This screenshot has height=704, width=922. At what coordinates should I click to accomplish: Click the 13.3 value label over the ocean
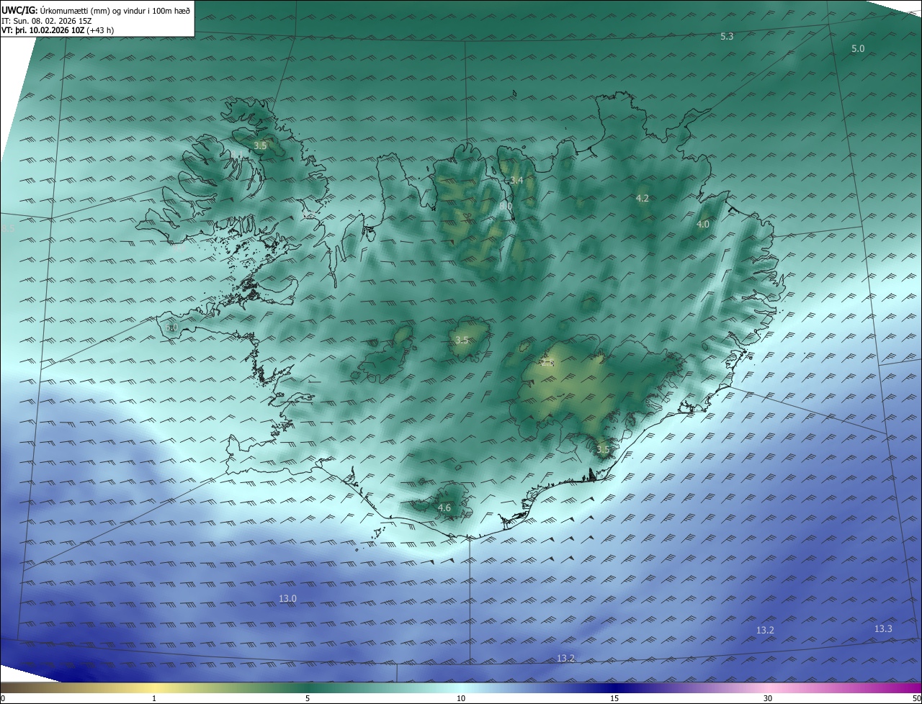click(x=883, y=628)
